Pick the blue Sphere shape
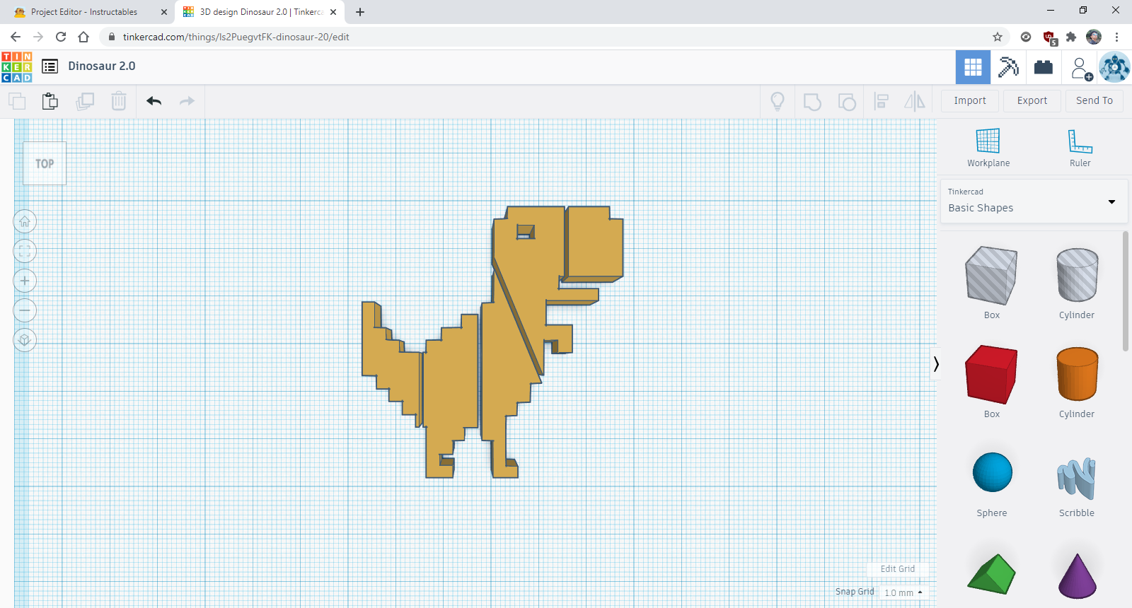Image resolution: width=1132 pixels, height=608 pixels. (x=992, y=472)
